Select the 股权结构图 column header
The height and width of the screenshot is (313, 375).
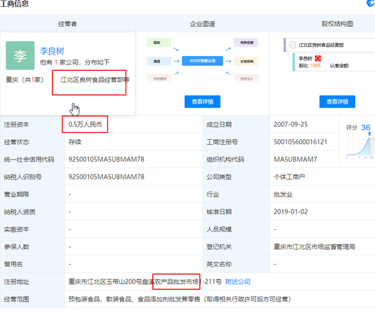click(337, 24)
